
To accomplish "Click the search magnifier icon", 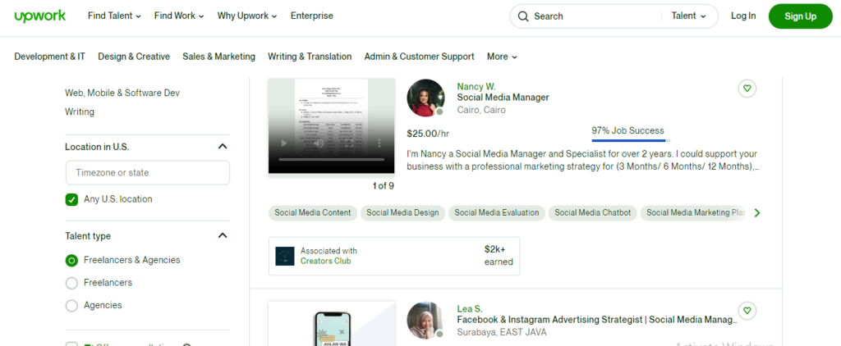I will [x=523, y=16].
